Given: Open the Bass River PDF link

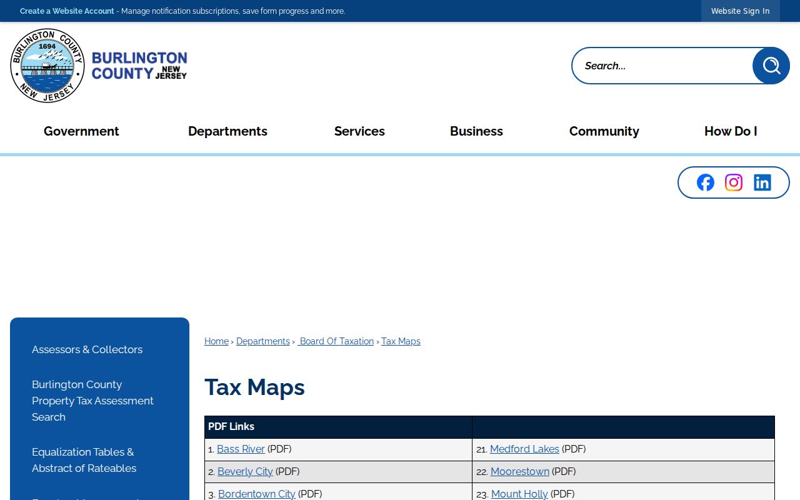Looking at the screenshot, I should coord(241,449).
